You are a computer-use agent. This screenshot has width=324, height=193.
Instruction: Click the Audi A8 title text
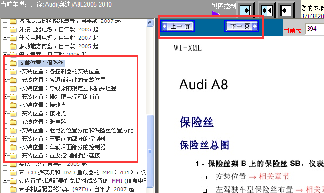click(x=203, y=85)
